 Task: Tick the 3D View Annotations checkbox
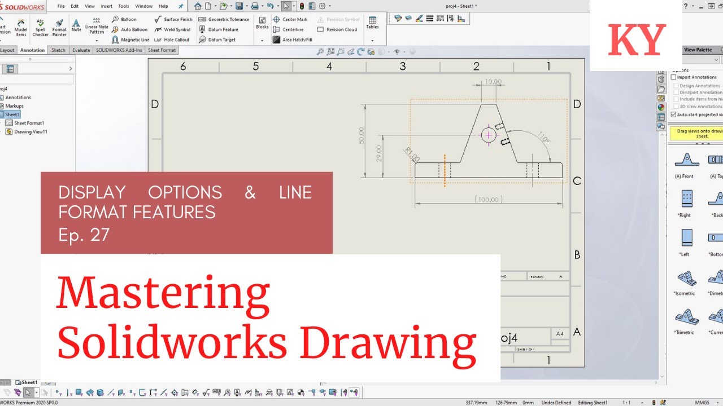pos(676,106)
